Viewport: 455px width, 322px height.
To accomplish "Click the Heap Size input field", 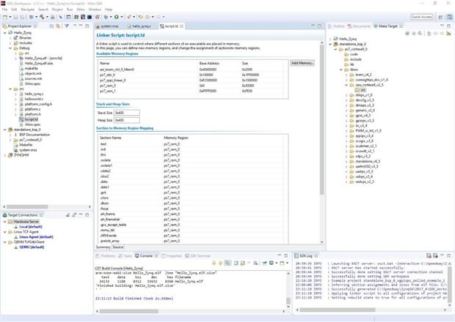I will click(x=127, y=120).
